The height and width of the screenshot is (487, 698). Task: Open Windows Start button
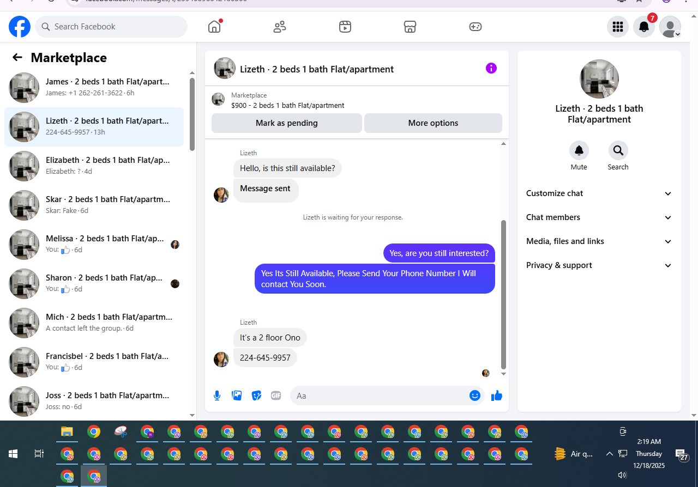click(13, 453)
